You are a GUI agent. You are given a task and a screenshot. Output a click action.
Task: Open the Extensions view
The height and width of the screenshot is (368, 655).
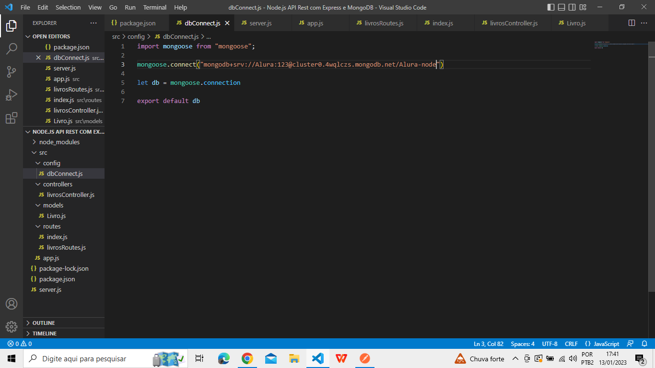[x=12, y=118]
